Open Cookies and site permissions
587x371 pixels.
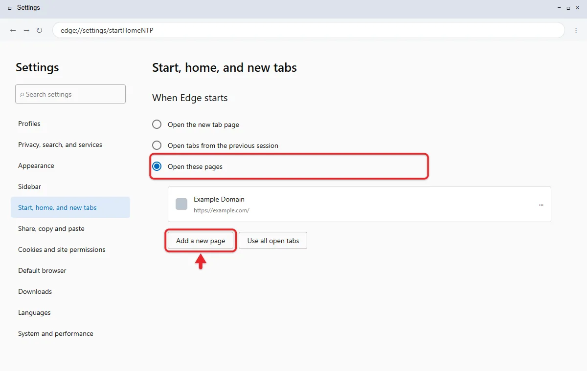tap(70, 249)
